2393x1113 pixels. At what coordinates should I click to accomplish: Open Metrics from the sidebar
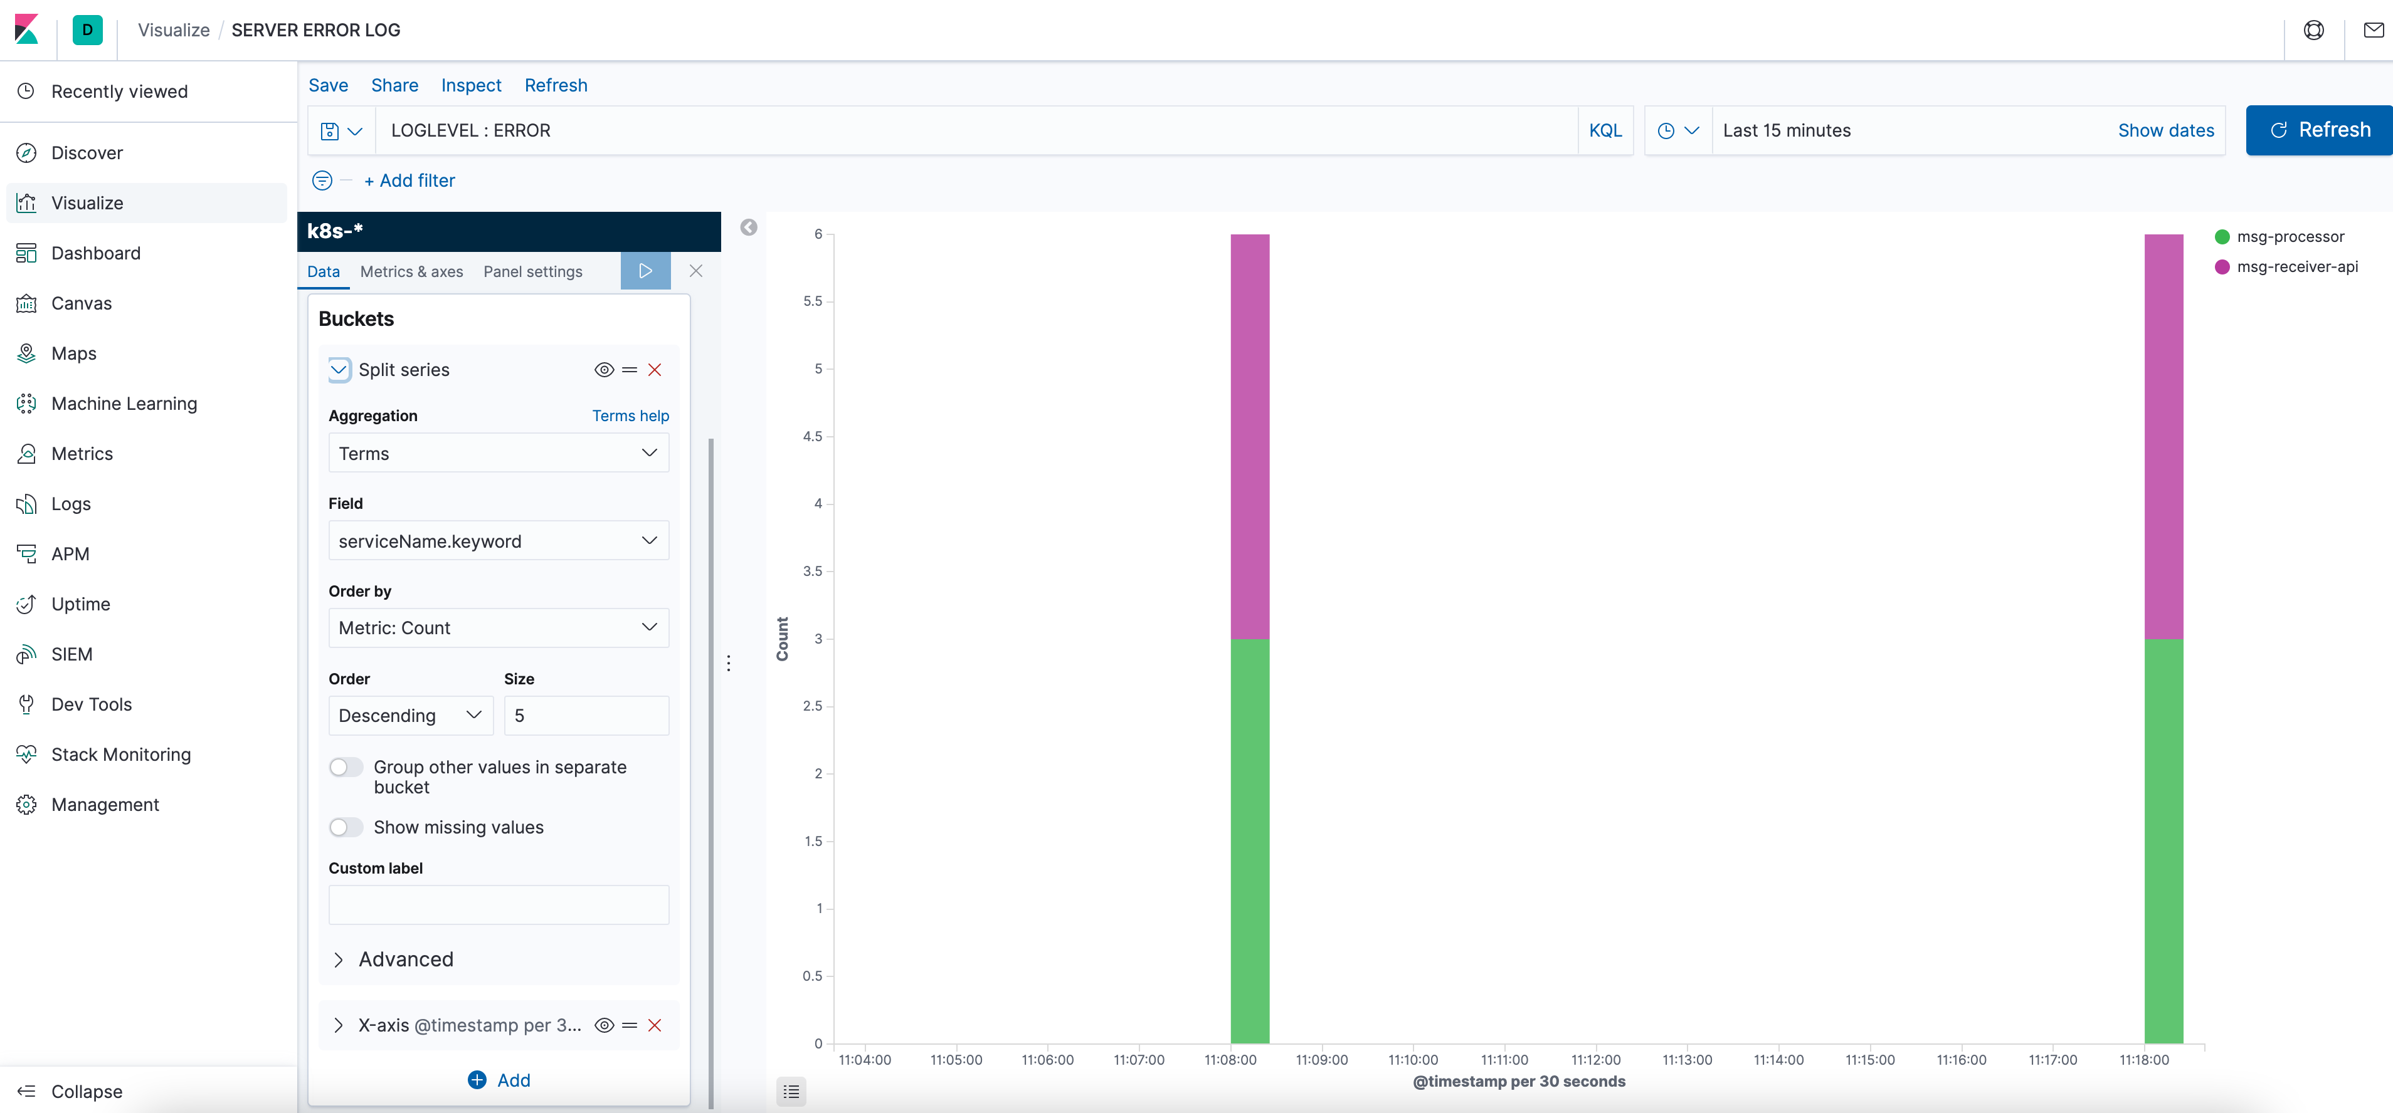(x=82, y=453)
